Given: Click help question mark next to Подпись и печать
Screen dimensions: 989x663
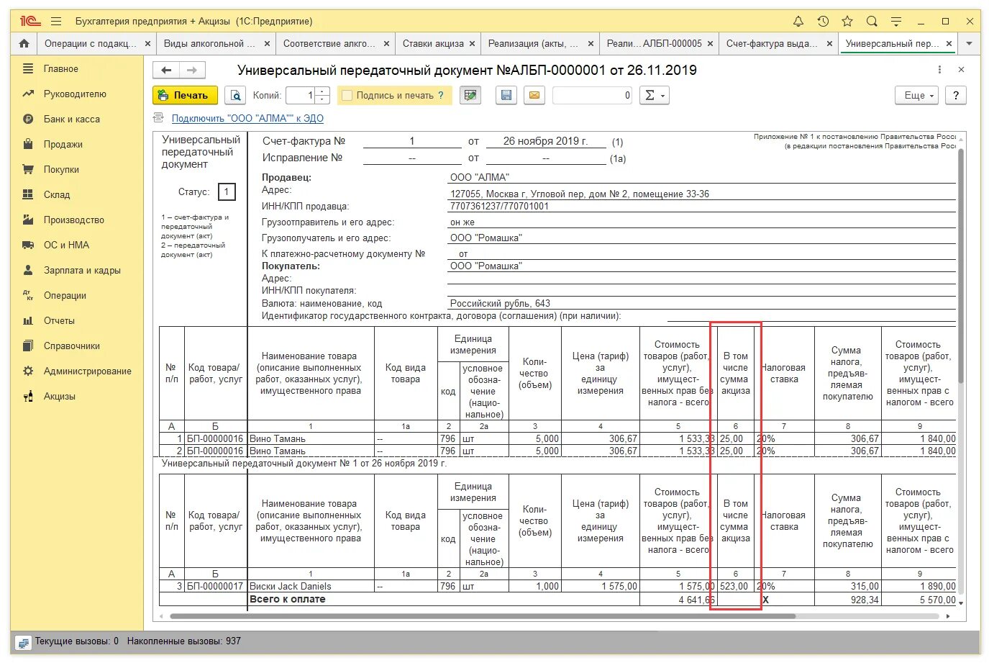Looking at the screenshot, I should pyautogui.click(x=441, y=95).
